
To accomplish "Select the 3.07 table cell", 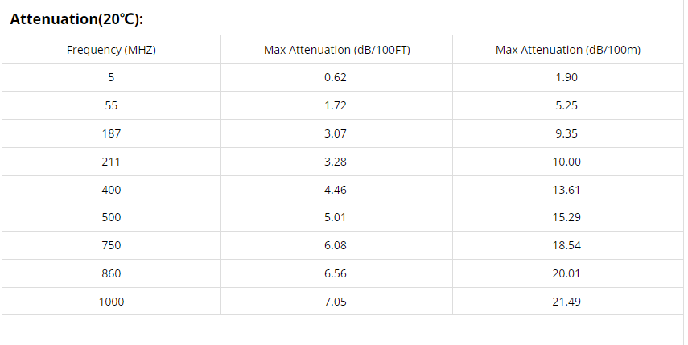I will pos(335,133).
